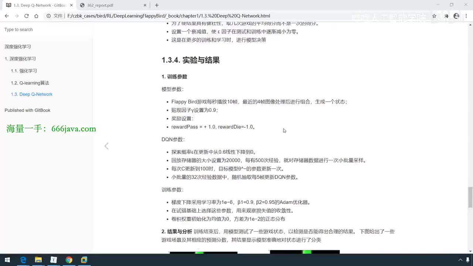
Task: Launch Internet Explorer from the taskbar
Action: click(x=23, y=260)
